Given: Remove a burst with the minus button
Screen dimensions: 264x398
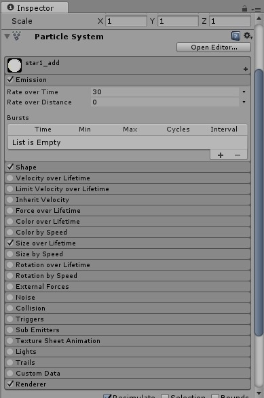Looking at the screenshot, I should coord(238,155).
